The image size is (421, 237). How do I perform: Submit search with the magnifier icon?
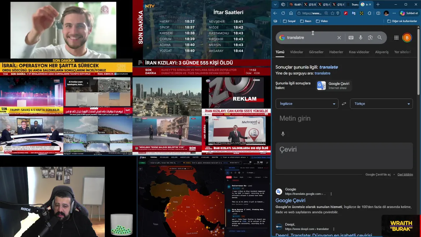(x=380, y=38)
